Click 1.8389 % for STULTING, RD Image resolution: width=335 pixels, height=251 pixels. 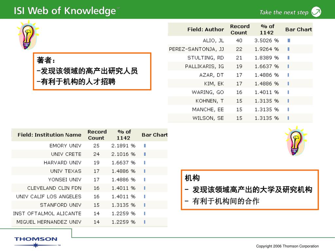(267, 58)
